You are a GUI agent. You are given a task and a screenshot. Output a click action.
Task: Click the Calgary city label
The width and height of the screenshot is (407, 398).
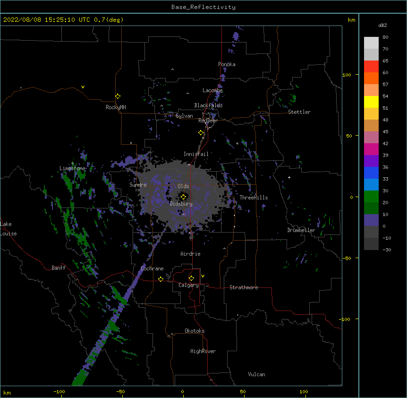pos(188,285)
